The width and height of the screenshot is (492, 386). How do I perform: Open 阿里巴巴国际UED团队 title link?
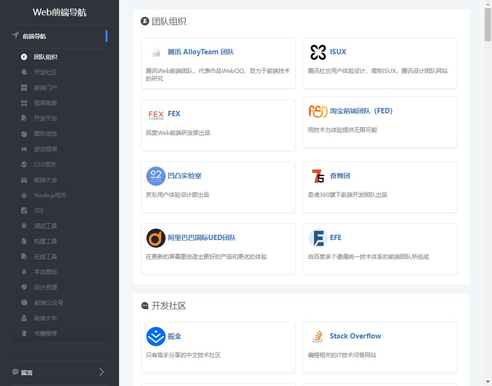(x=202, y=238)
